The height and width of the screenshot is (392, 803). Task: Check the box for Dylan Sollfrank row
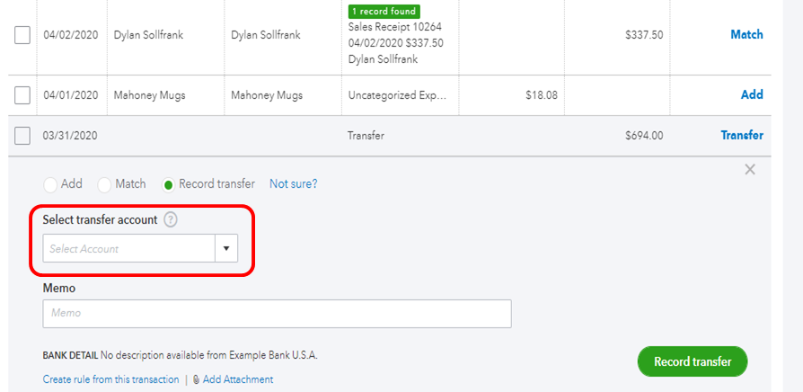(x=22, y=35)
